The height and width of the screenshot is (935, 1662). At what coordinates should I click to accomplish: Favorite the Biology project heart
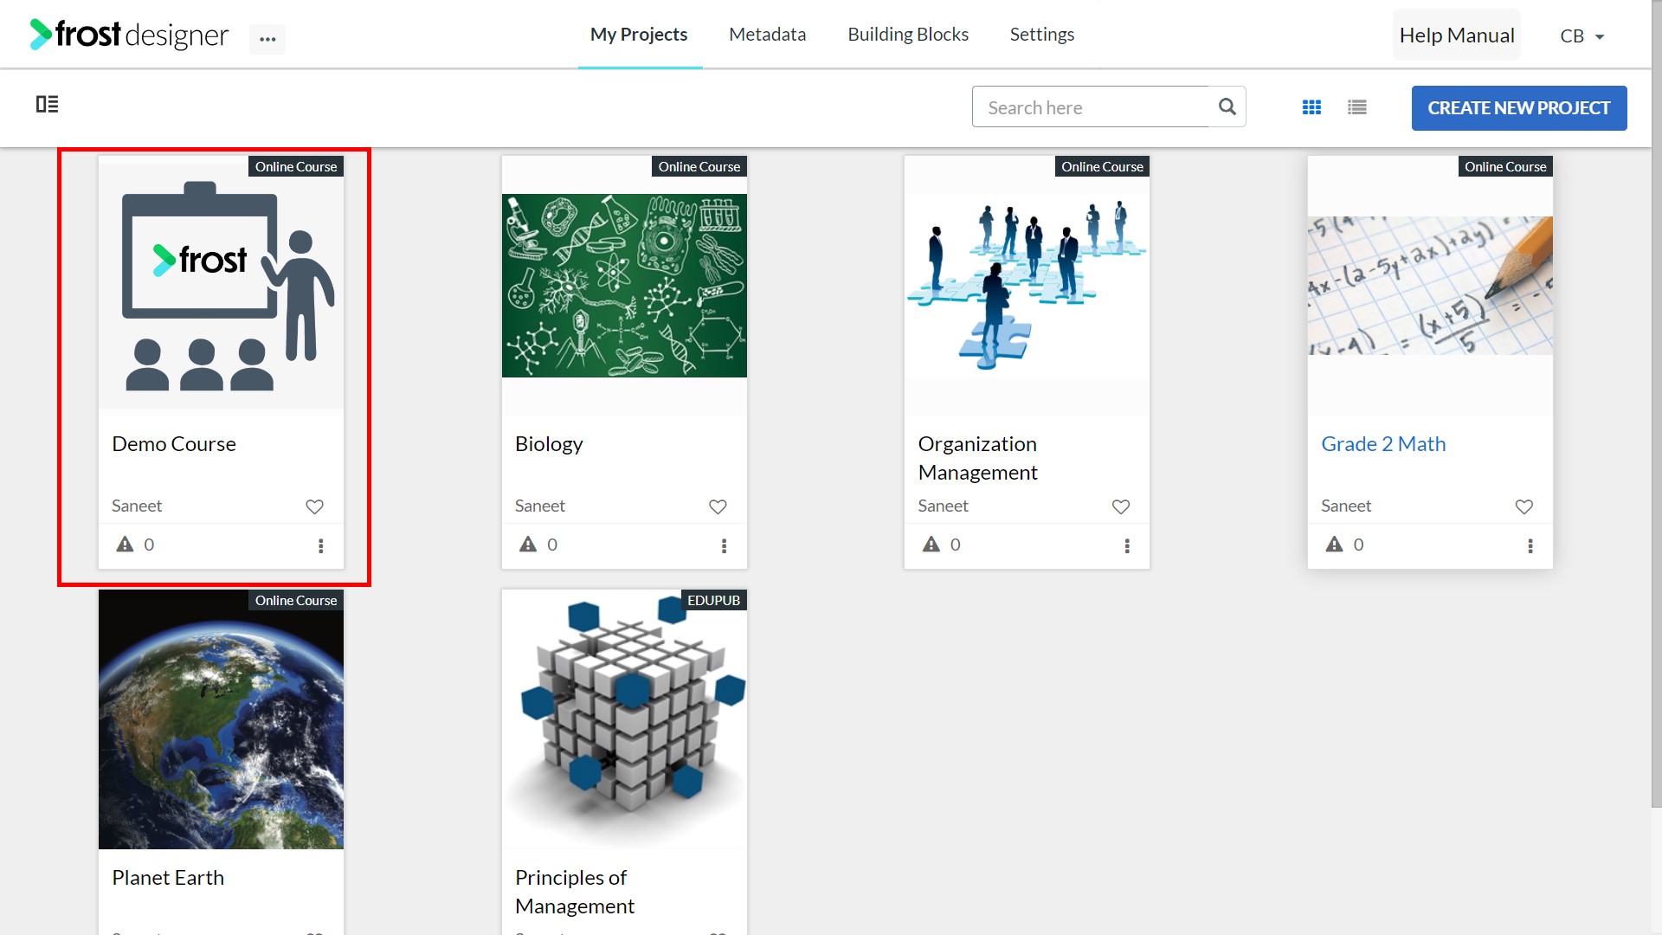pos(718,506)
